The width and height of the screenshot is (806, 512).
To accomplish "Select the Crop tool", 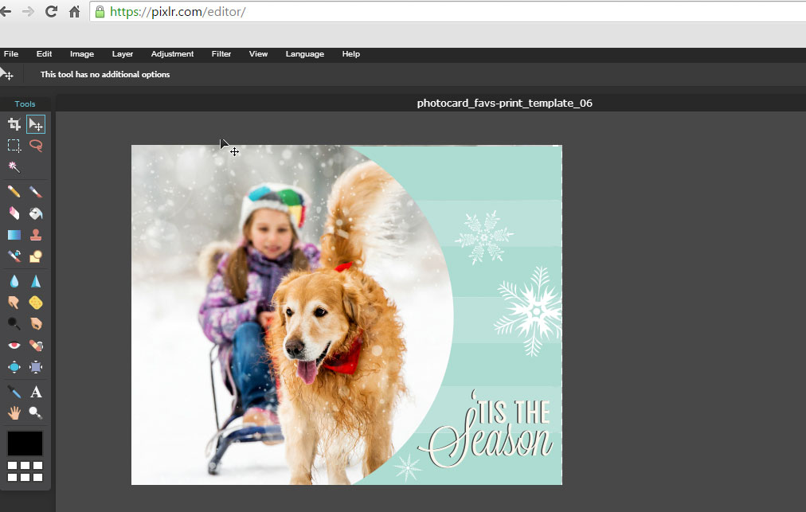I will point(14,124).
